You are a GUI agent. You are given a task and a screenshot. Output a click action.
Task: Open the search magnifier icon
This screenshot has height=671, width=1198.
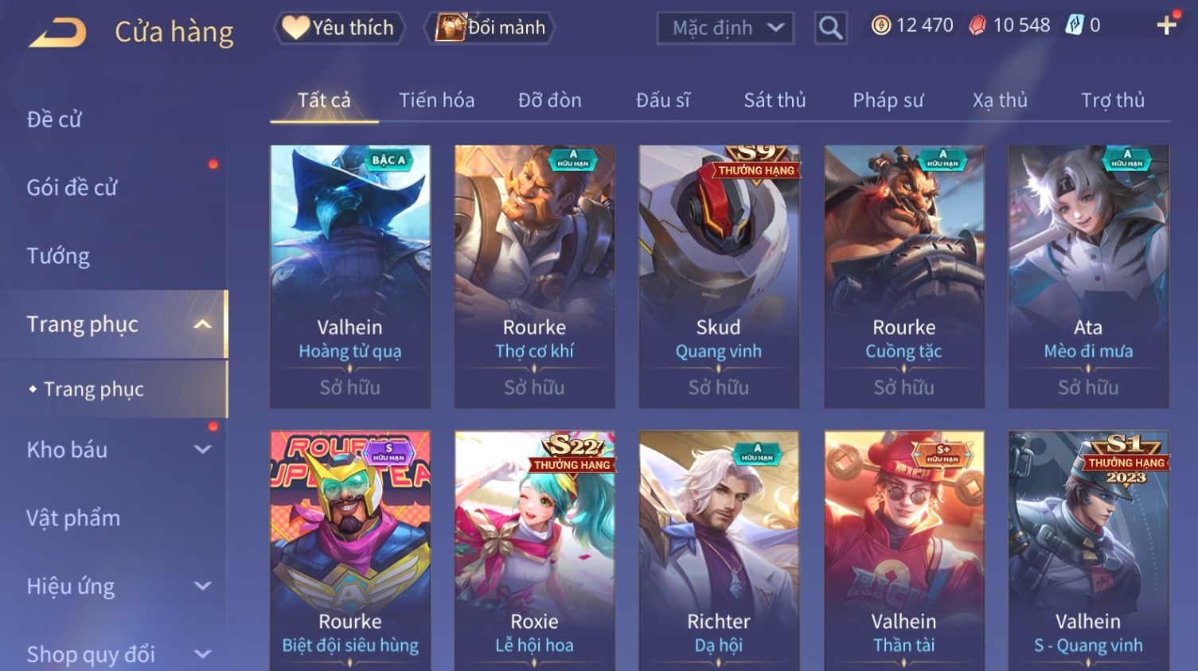830,29
